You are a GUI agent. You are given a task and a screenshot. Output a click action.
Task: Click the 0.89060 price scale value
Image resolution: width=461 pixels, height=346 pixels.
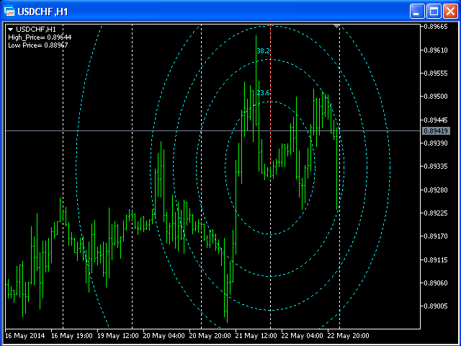[436, 283]
